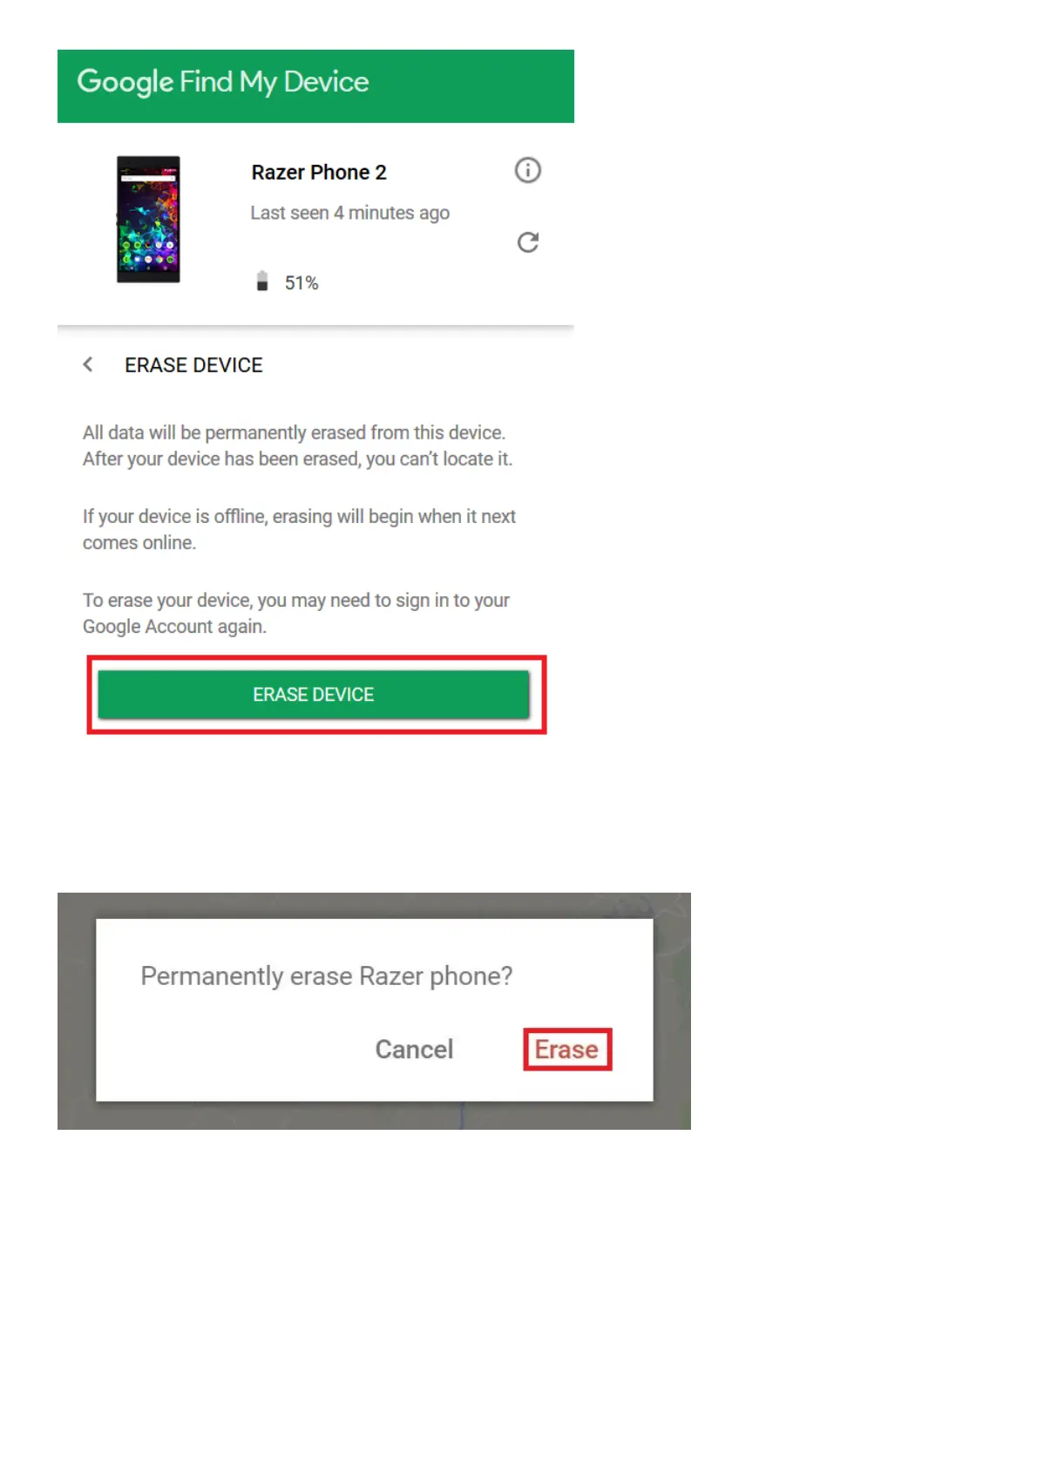The width and height of the screenshot is (1037, 1468).
Task: Click the dimmed map background beside the dialog
Action: click(672, 1011)
